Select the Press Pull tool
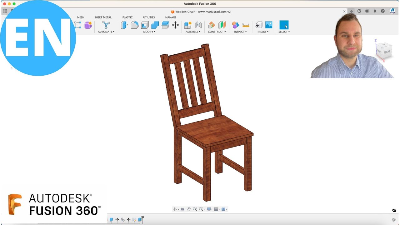The height and width of the screenshot is (225, 400). pyautogui.click(x=124, y=25)
